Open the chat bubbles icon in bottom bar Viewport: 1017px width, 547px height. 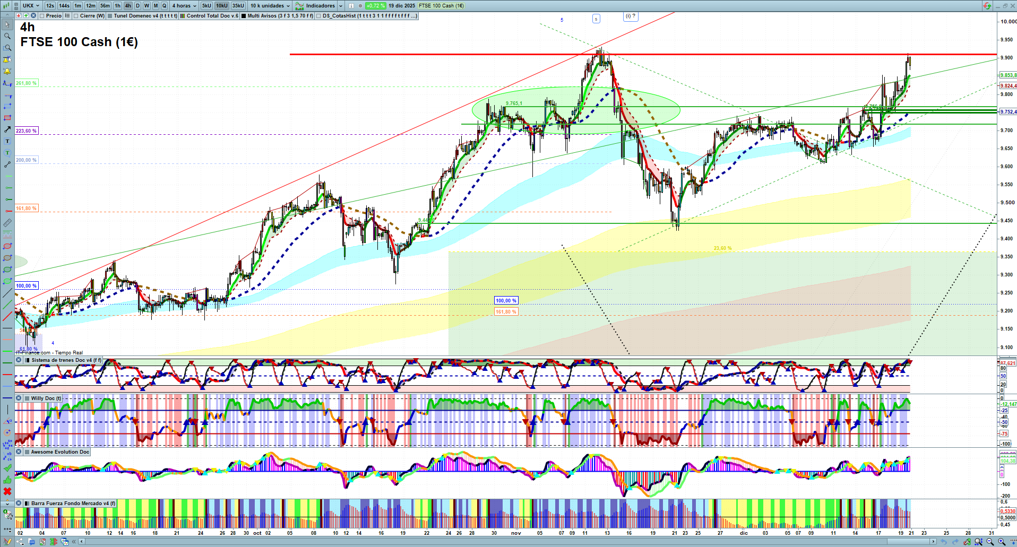(32, 542)
